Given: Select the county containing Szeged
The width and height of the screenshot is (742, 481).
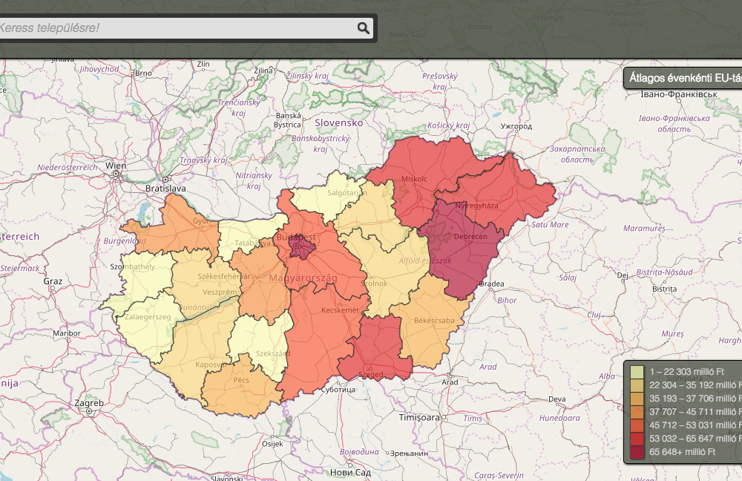Looking at the screenshot, I should tap(375, 345).
